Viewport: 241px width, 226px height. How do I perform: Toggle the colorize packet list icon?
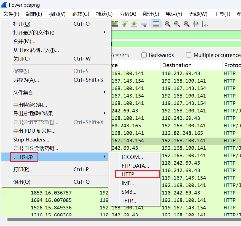coord(156,24)
